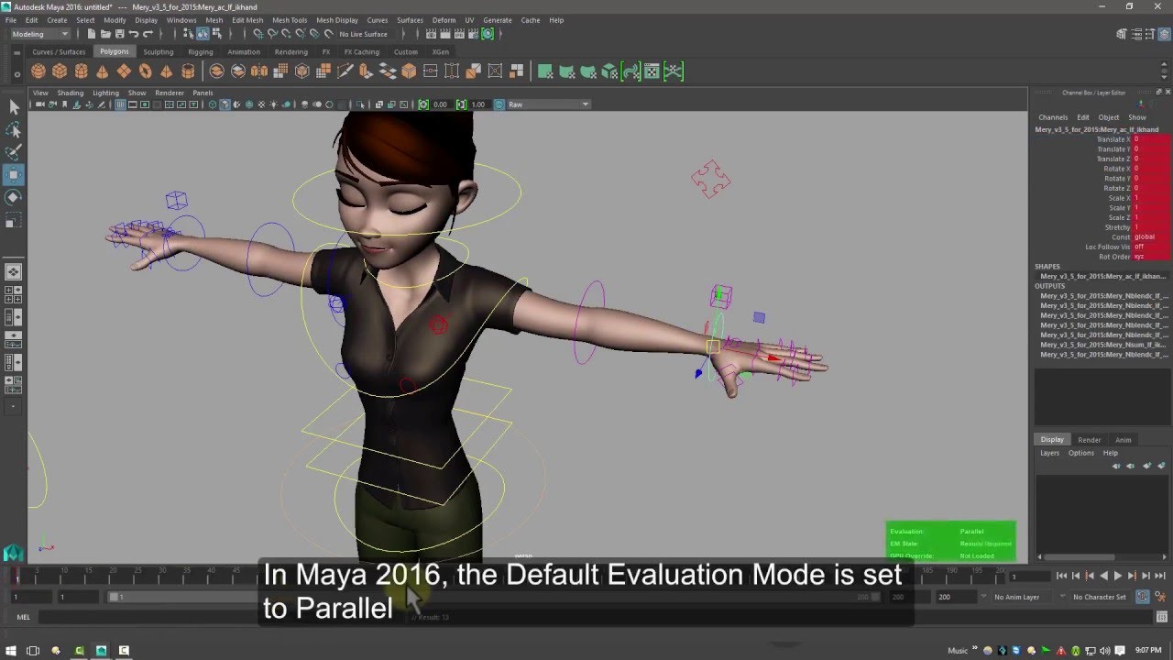
Task: Click Open Scene folder icon
Action: 105,34
